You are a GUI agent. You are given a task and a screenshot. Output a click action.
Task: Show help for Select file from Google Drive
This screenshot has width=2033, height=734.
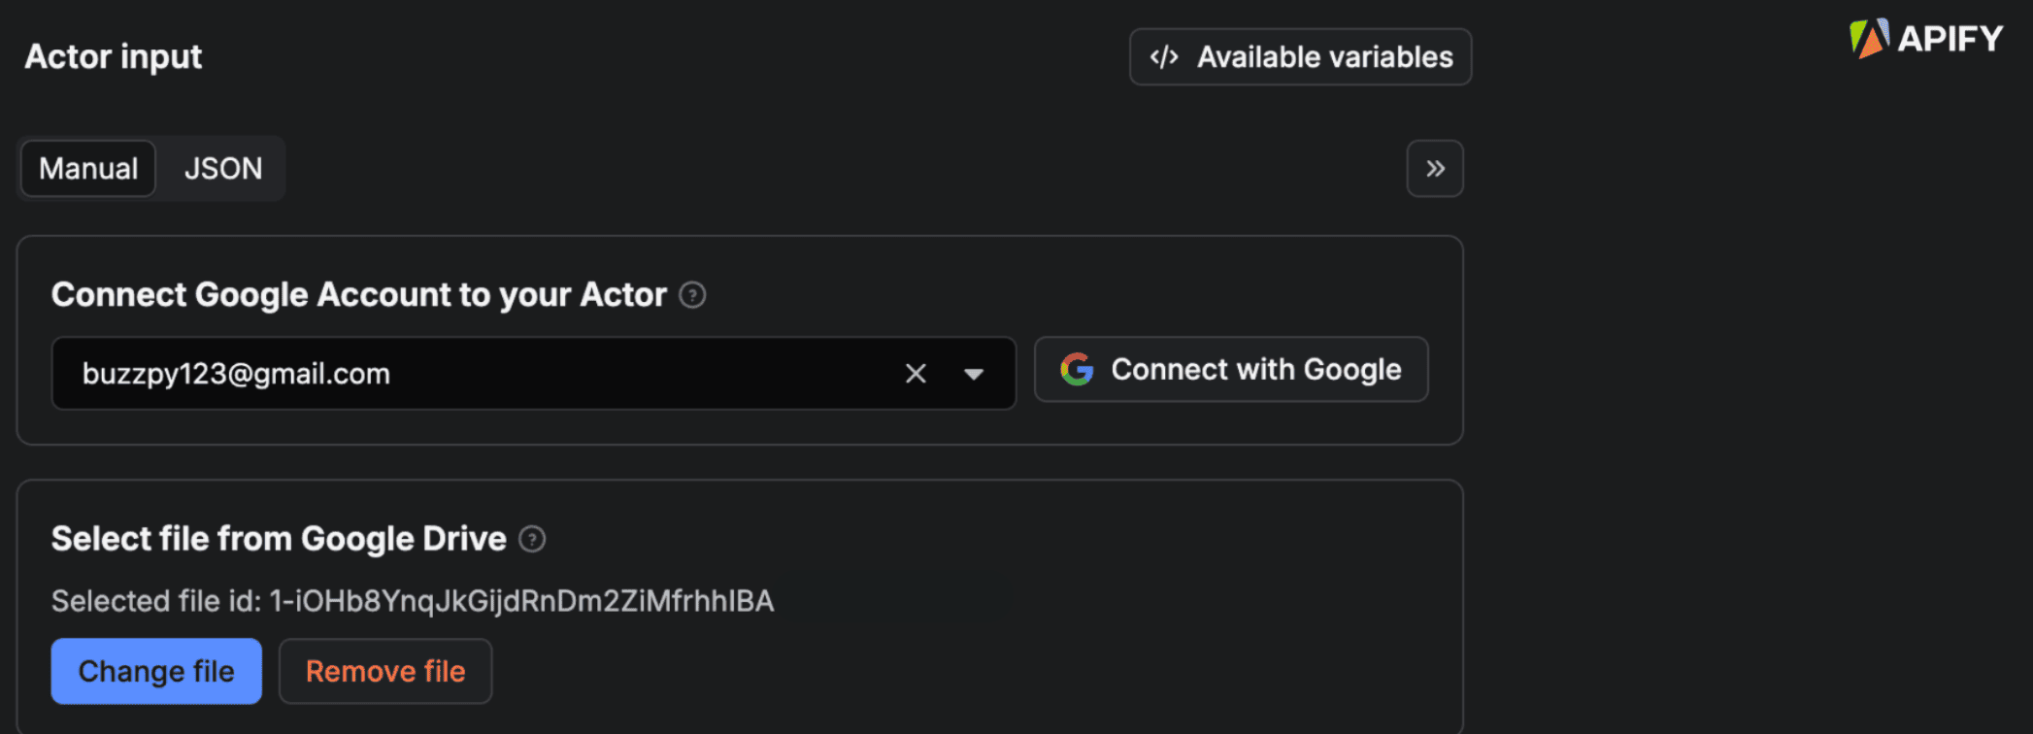click(x=532, y=539)
